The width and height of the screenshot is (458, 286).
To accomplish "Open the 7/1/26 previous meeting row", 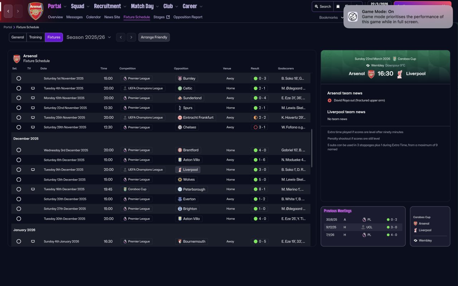I will click(363, 235).
